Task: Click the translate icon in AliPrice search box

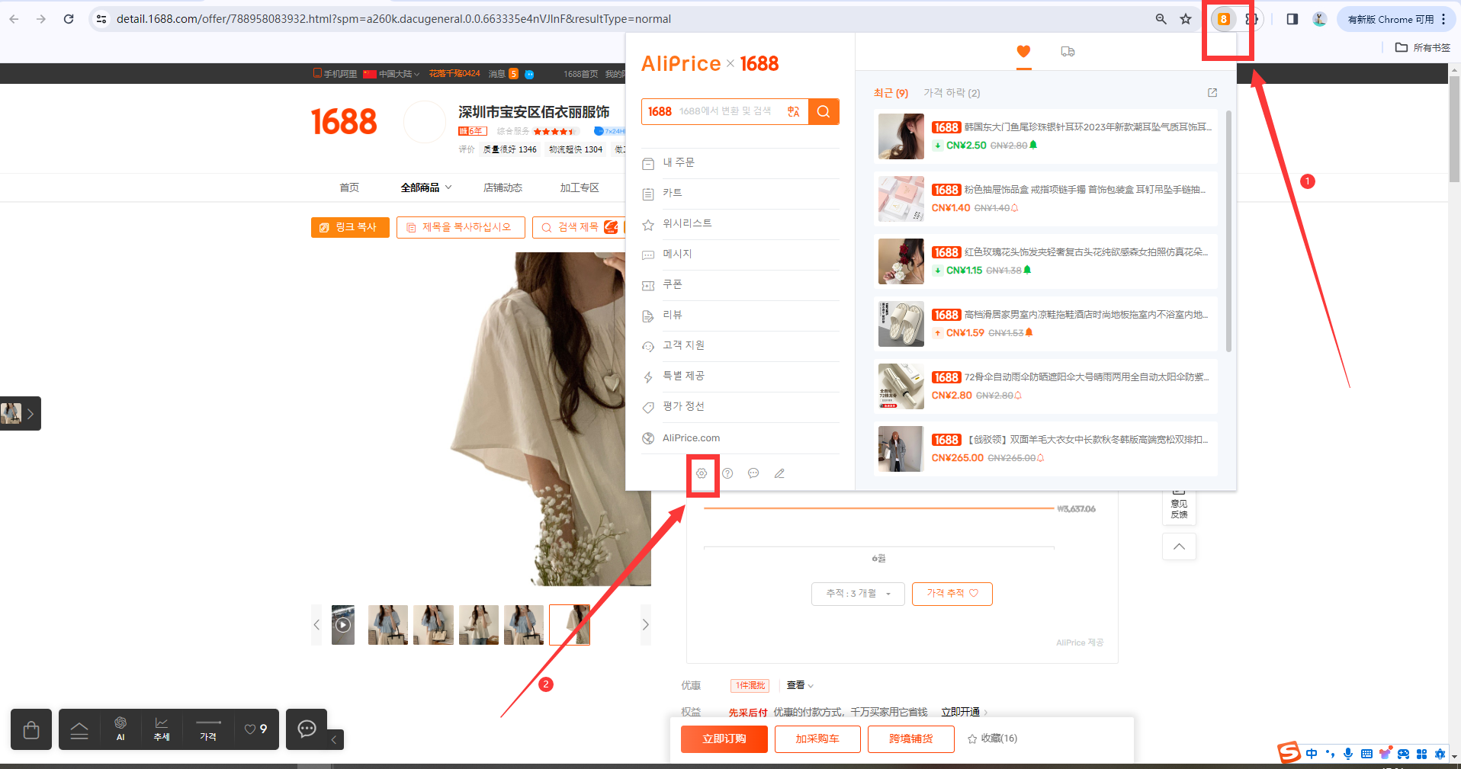Action: (x=794, y=111)
